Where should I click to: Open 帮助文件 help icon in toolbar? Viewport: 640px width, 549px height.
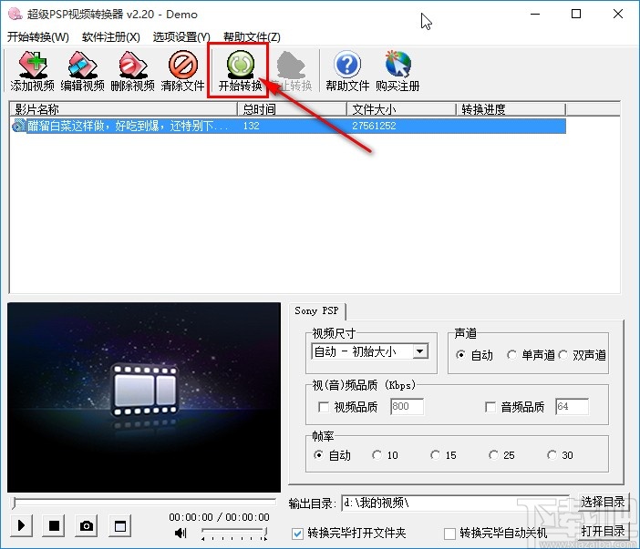pyautogui.click(x=347, y=70)
